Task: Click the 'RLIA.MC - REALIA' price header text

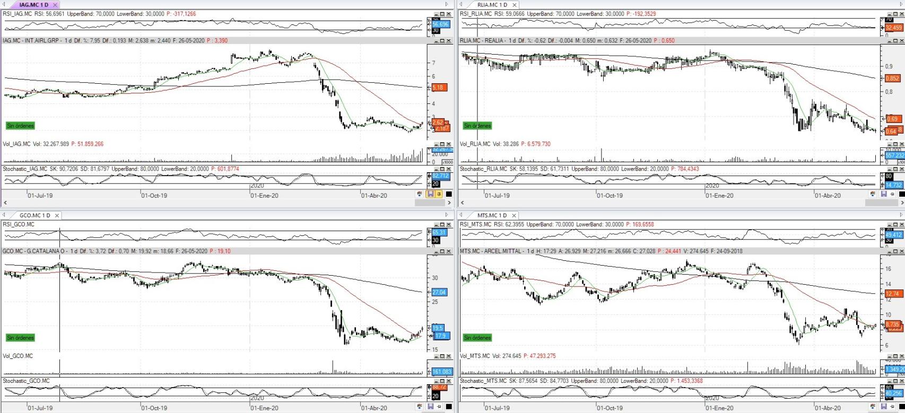Action: click(x=482, y=40)
